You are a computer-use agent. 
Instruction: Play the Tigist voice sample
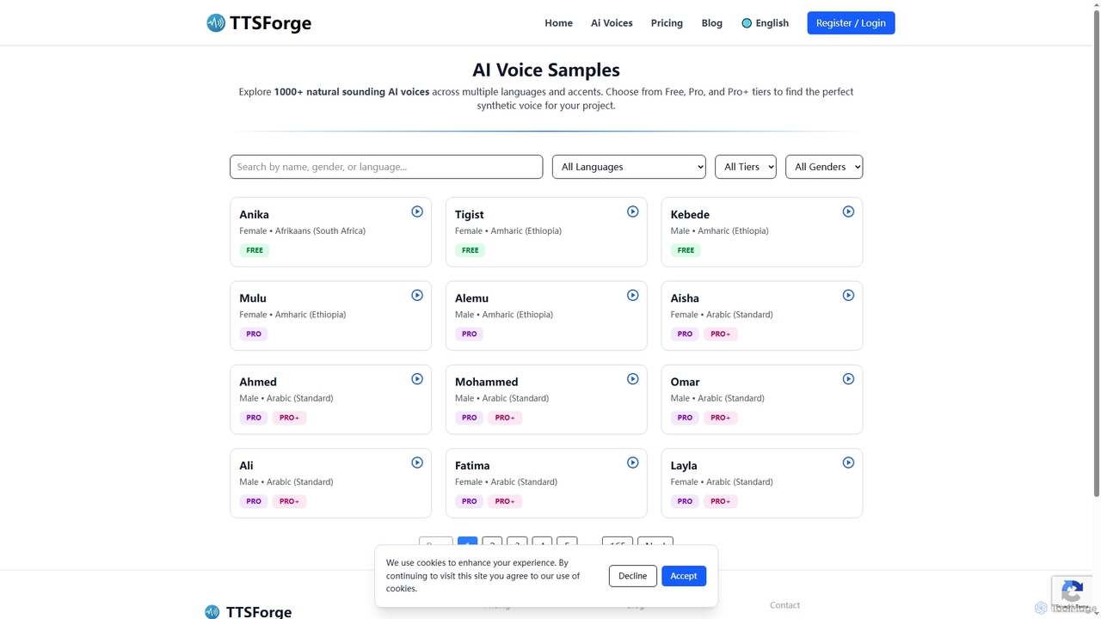[x=633, y=211]
